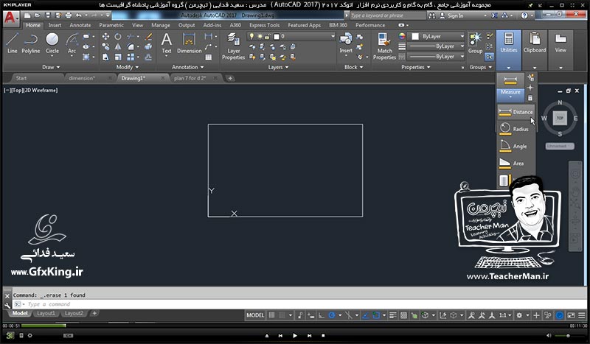590x344 pixels.
Task: Click Match Properties tool
Action: 384,46
